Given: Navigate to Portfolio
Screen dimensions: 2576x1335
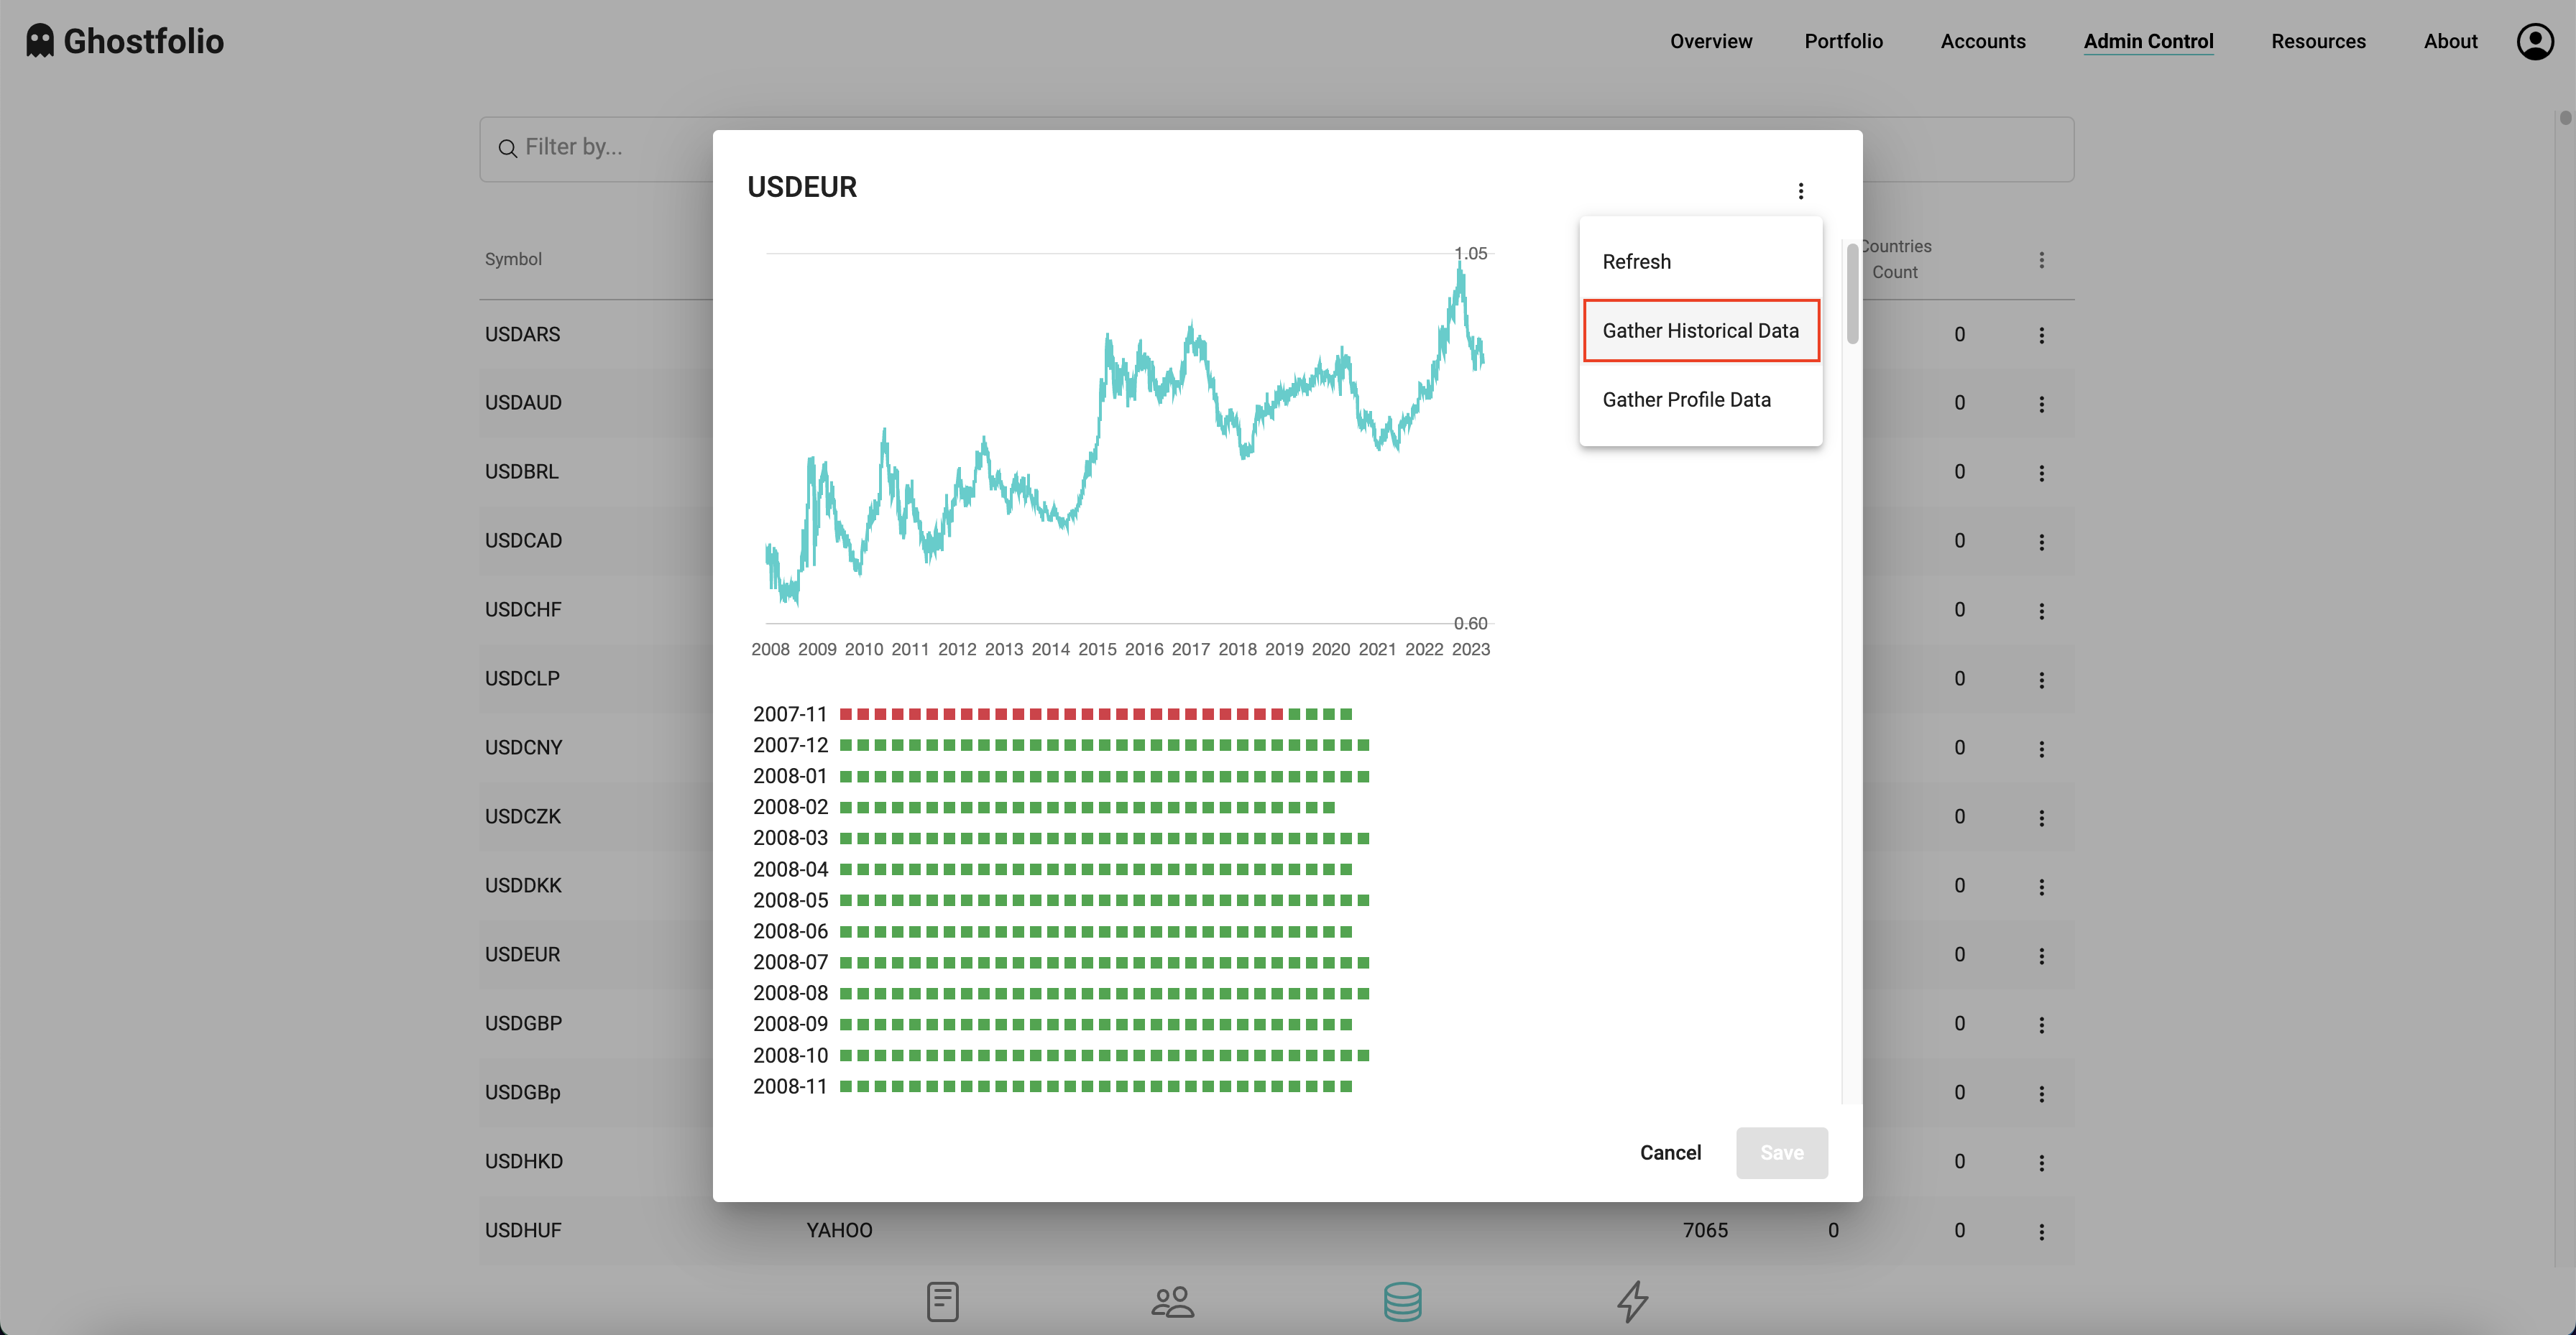Looking at the screenshot, I should click(x=1843, y=41).
